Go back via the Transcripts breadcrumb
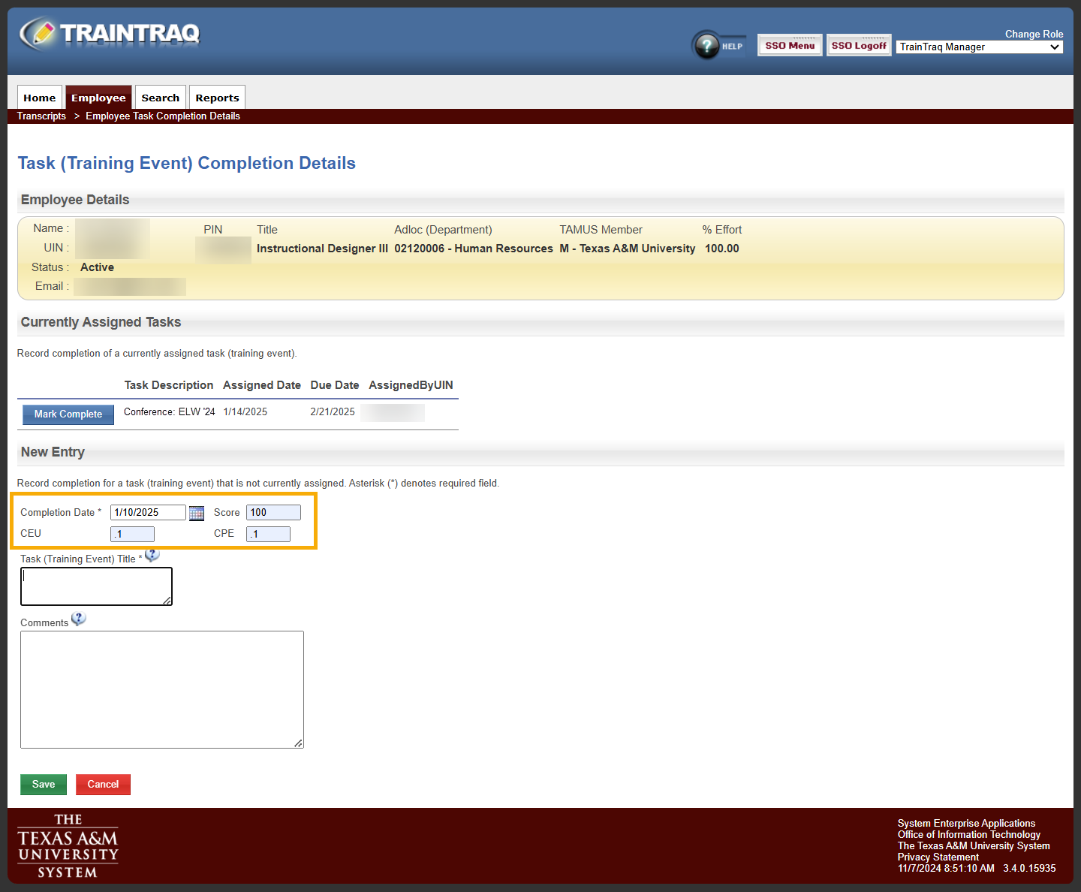 (x=41, y=116)
